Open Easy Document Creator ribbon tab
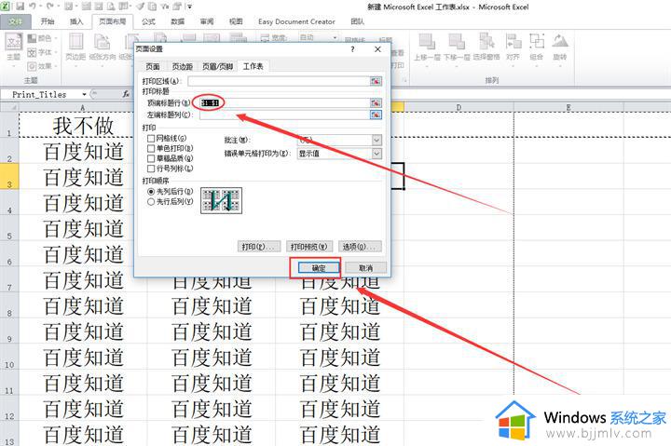Viewport: 671px width, 446px height. 296,21
